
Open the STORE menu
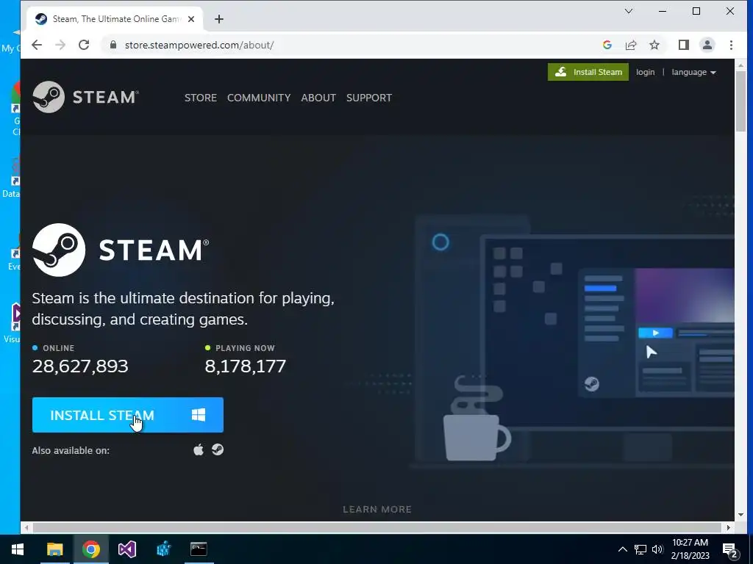(201, 98)
